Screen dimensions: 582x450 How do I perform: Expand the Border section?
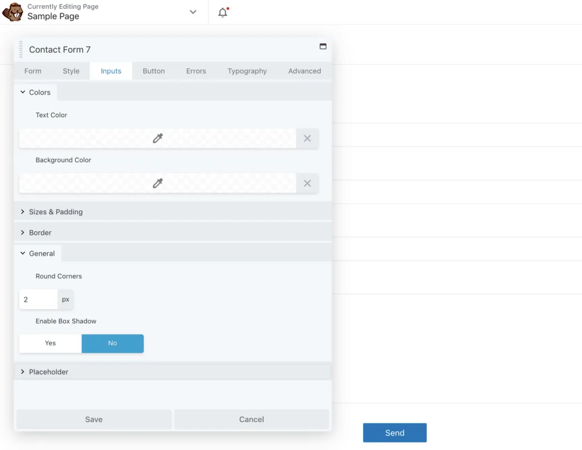(173, 232)
